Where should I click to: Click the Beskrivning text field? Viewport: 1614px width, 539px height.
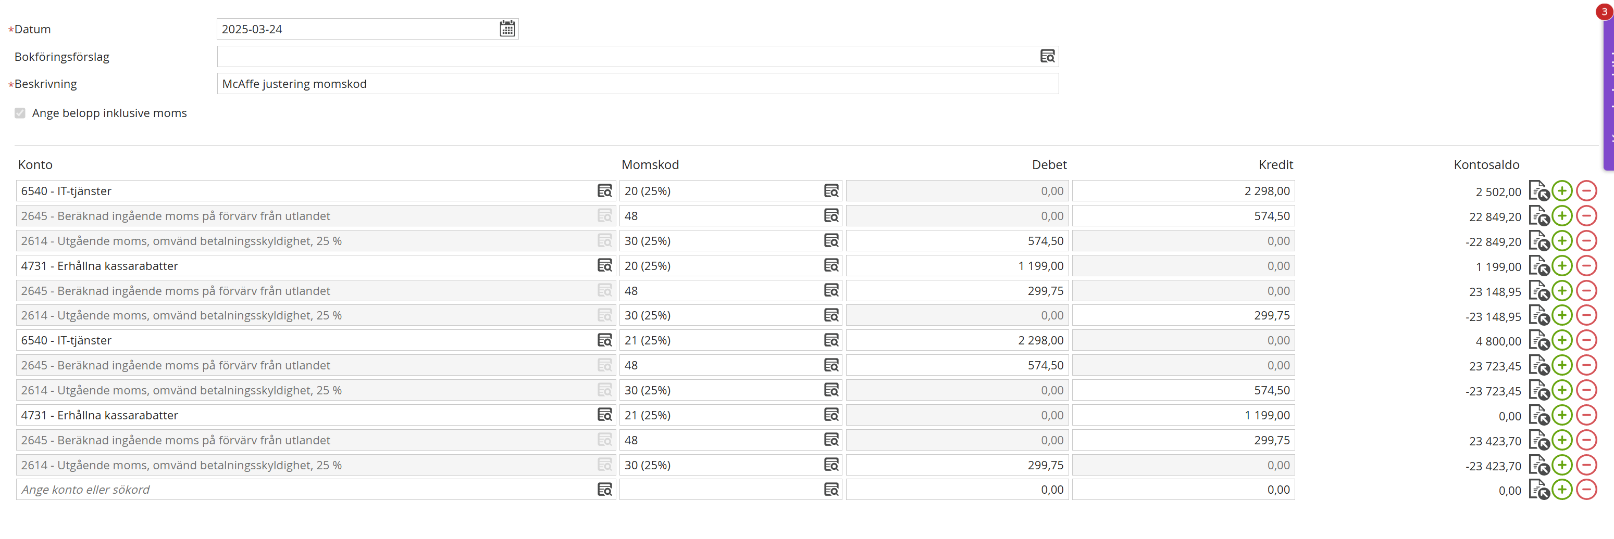point(637,84)
